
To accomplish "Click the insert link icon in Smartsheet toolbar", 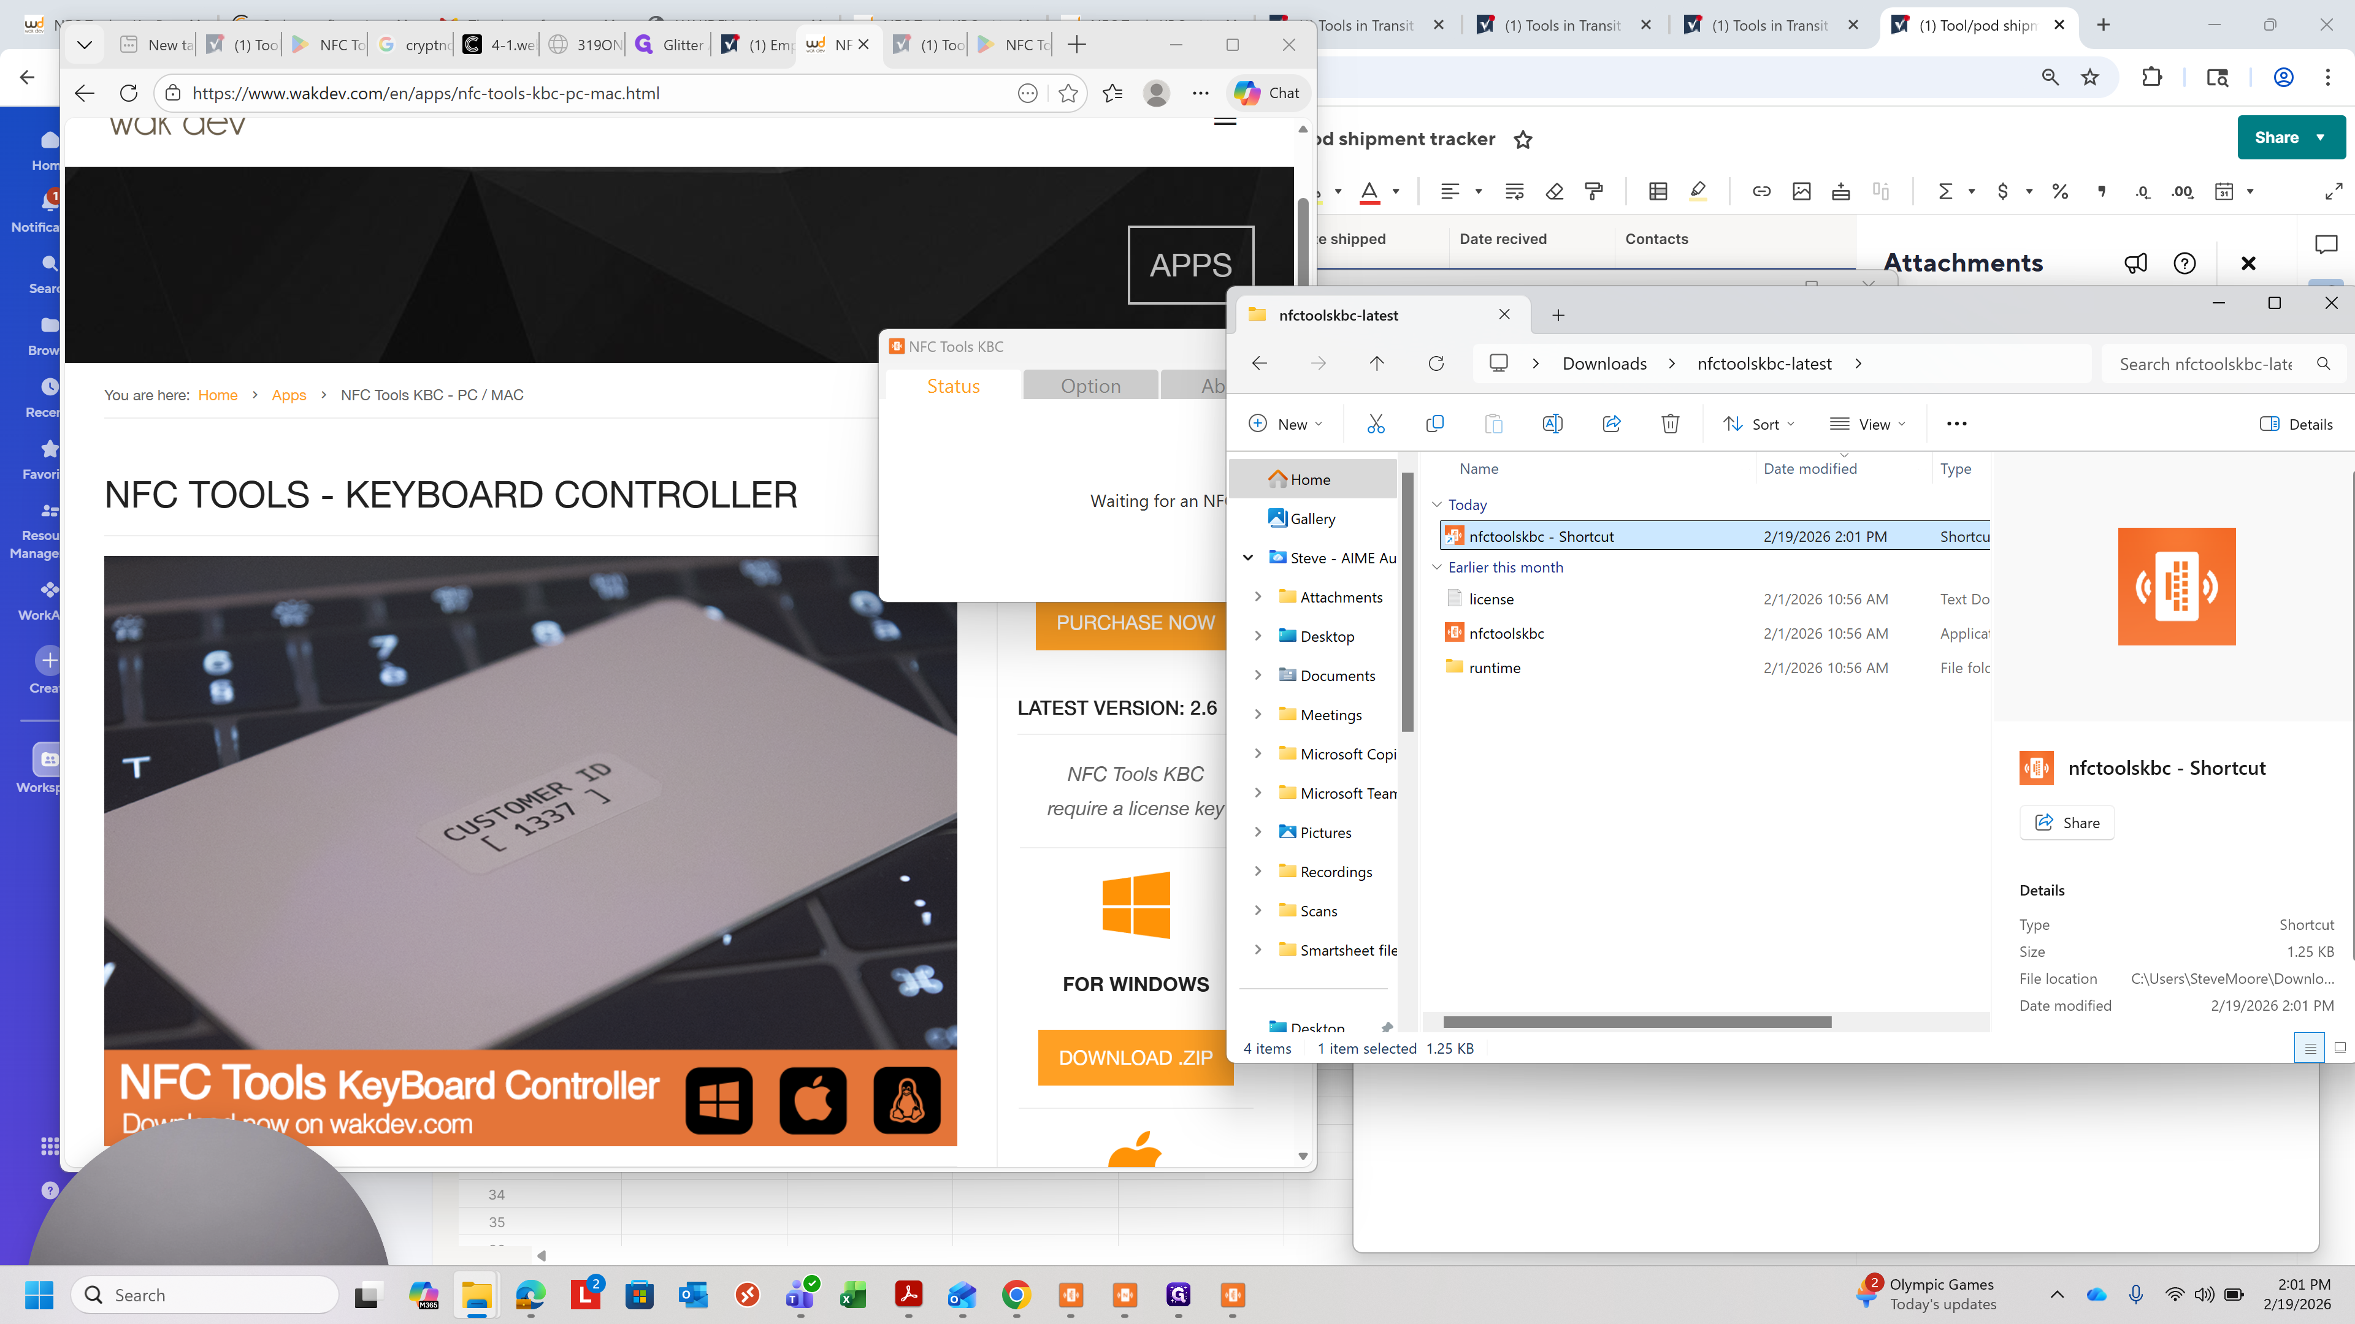I will tap(1762, 191).
